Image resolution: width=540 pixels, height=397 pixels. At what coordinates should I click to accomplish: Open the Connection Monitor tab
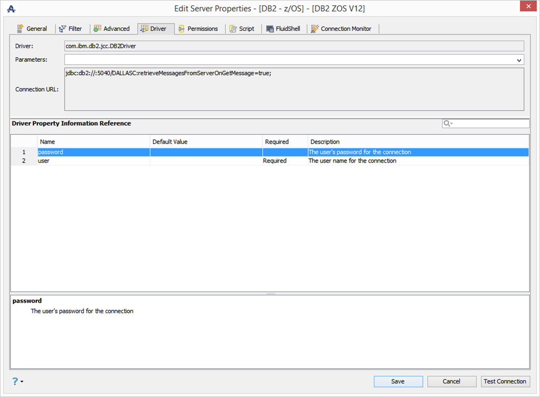pyautogui.click(x=341, y=29)
